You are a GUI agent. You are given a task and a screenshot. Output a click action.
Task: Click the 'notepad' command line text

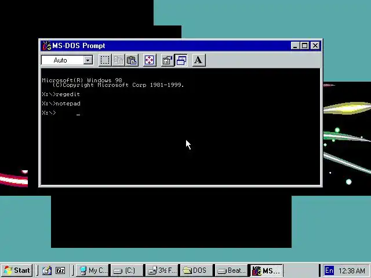coord(68,104)
